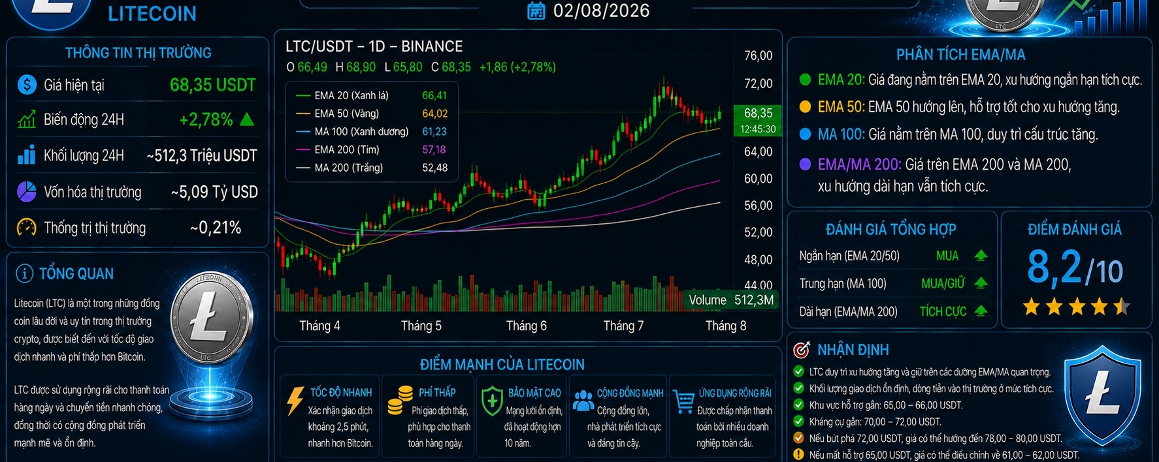Screen dimensions: 1159x462
Task: Click the 02/08/2026 date text
Action: click(x=601, y=10)
